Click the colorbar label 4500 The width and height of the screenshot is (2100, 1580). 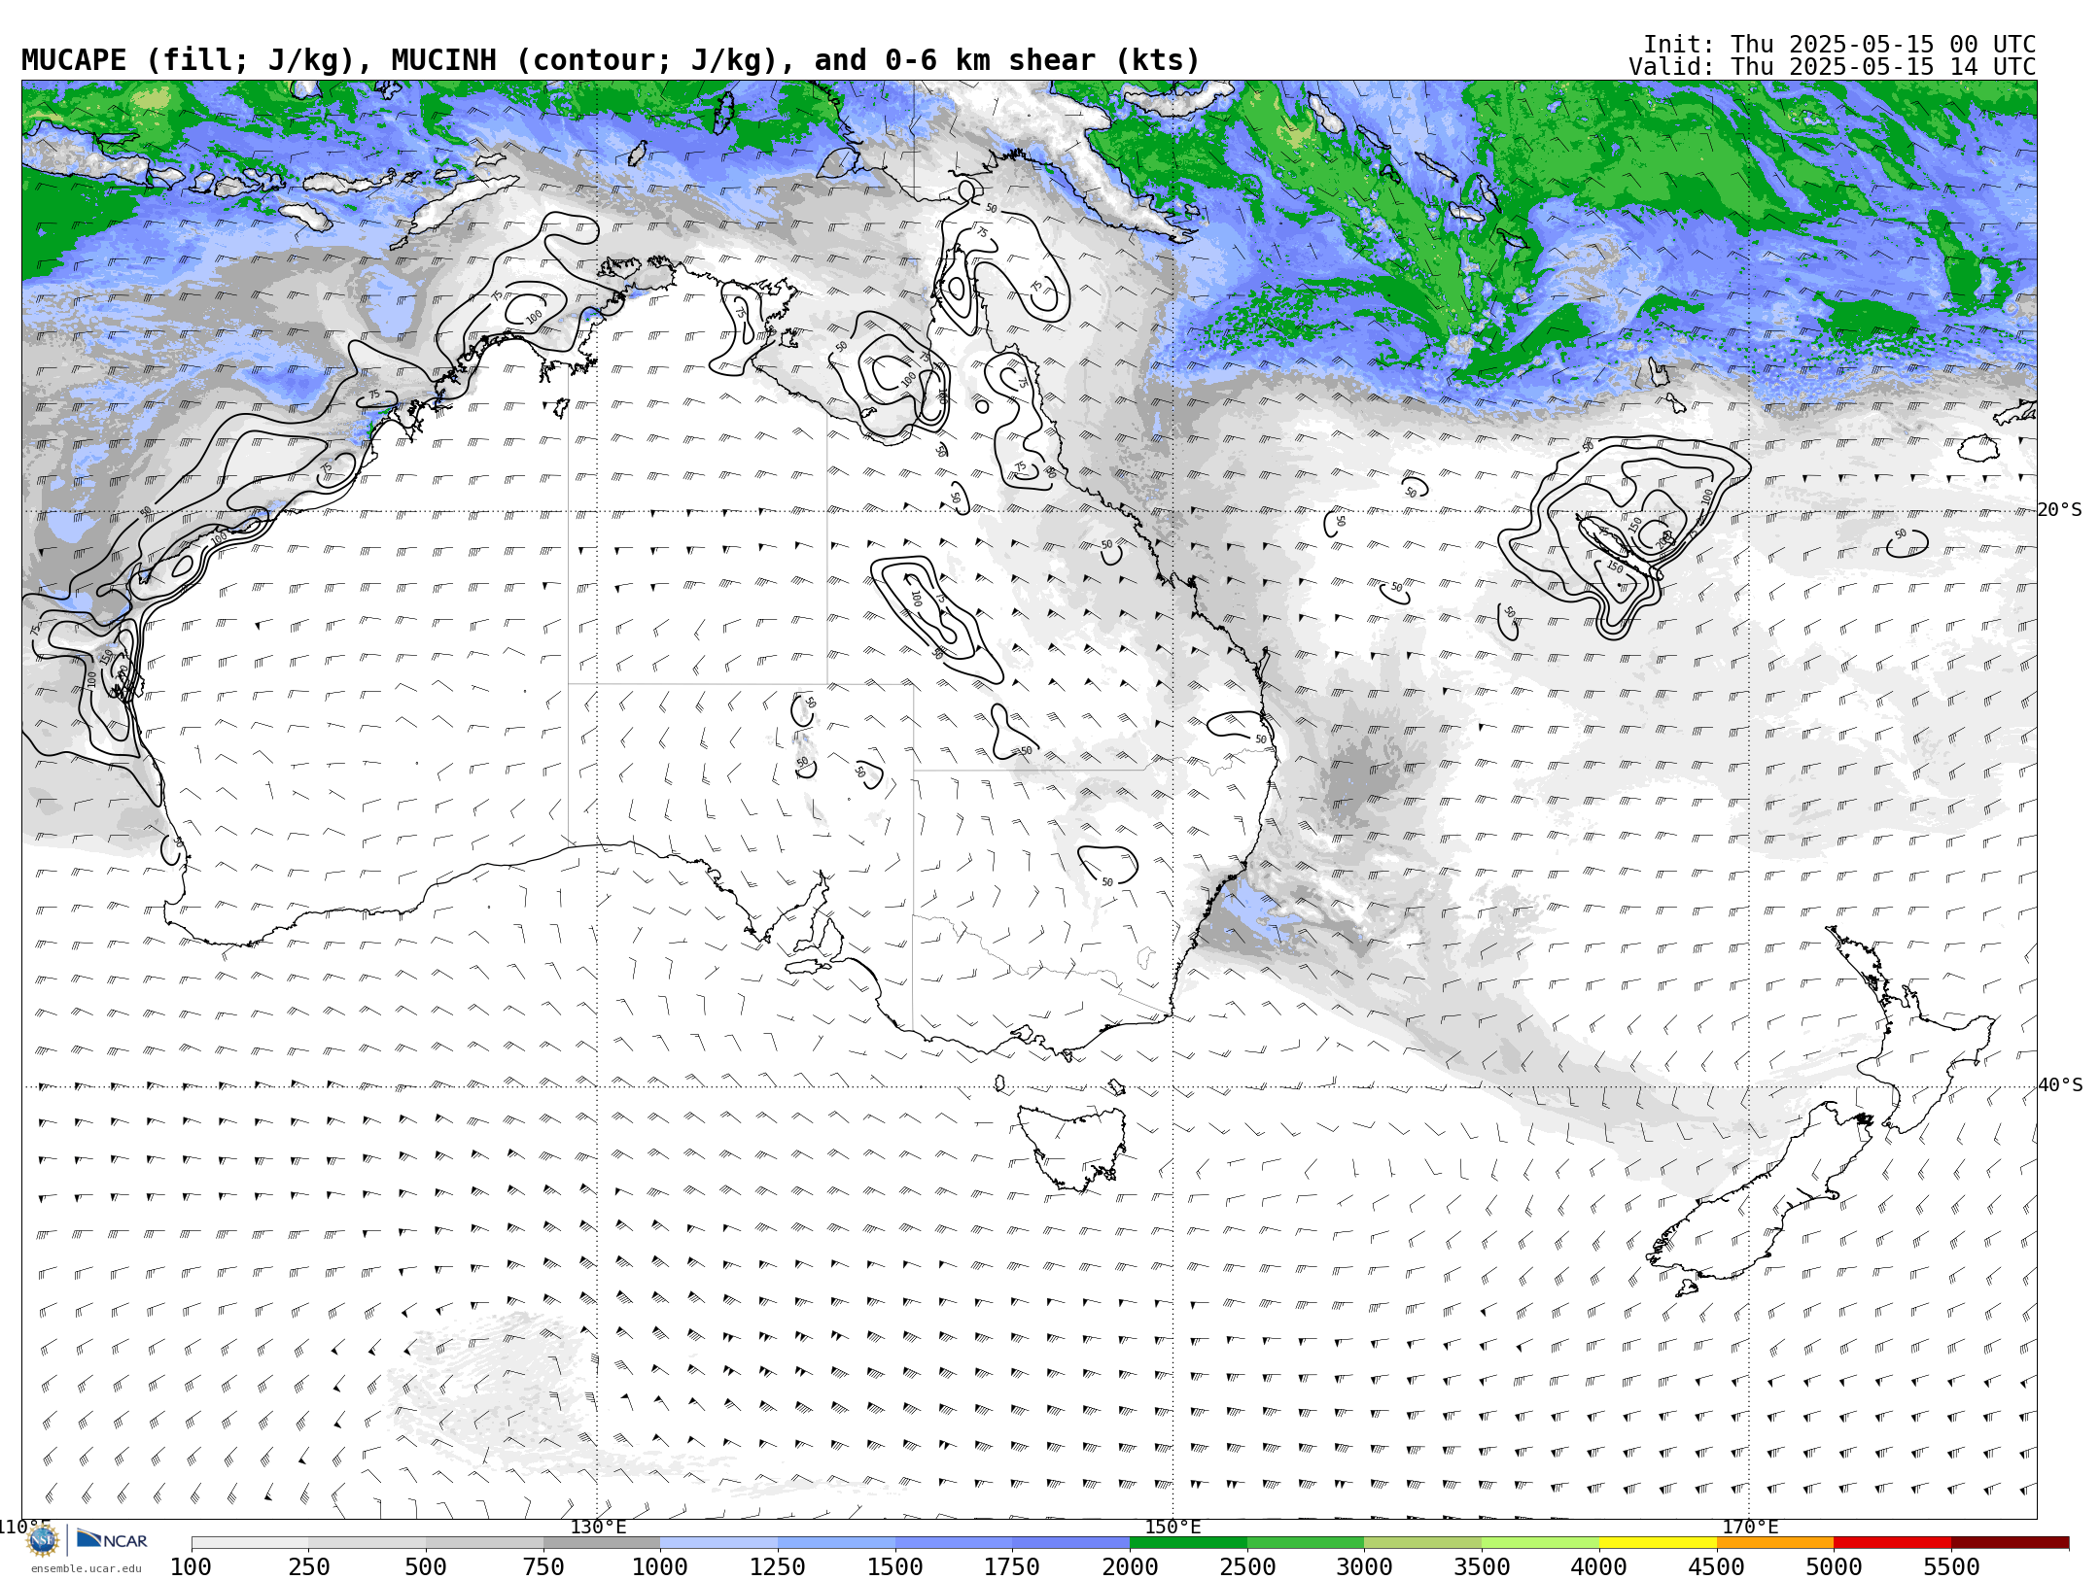[1717, 1567]
